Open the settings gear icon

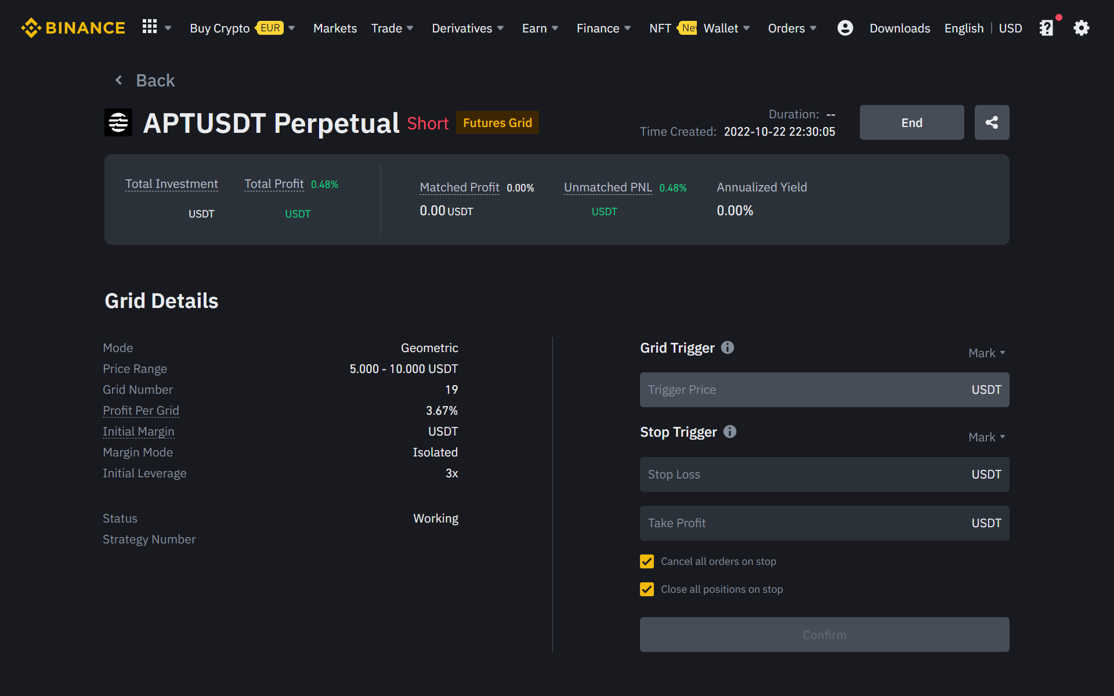1081,28
